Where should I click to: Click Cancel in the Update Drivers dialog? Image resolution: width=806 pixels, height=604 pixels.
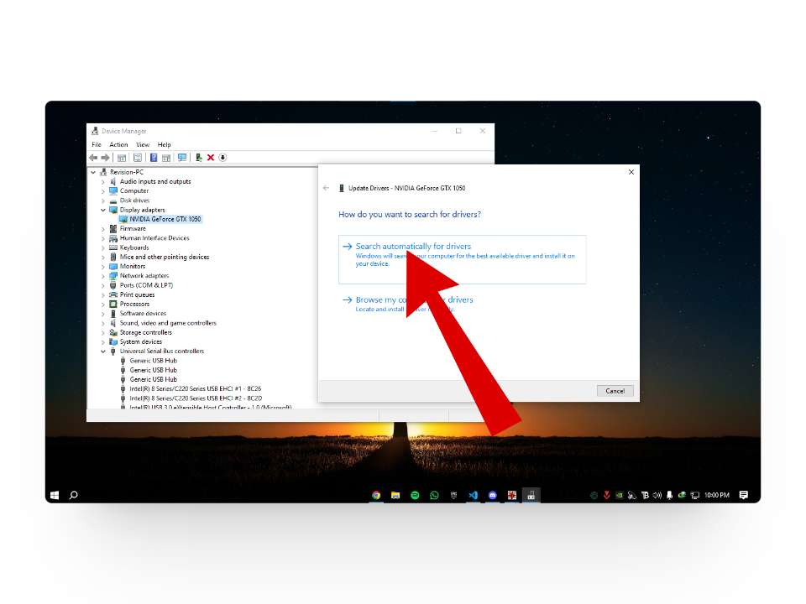click(615, 391)
